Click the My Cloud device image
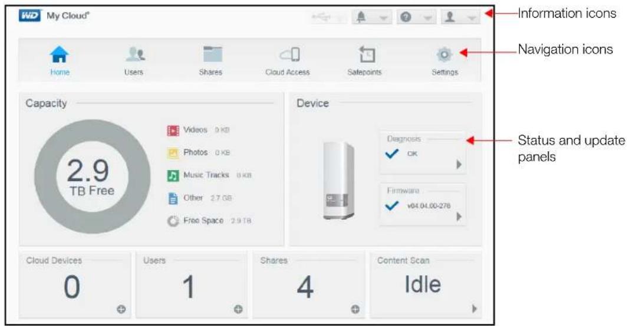The image size is (629, 326). coord(339,180)
